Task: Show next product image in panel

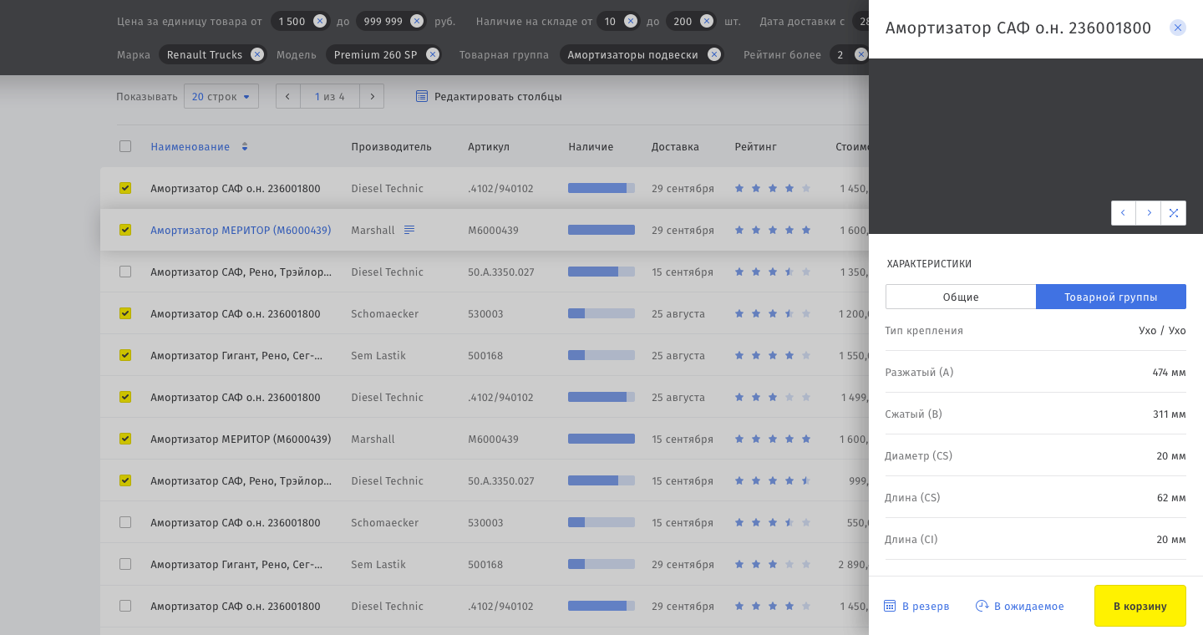Action: click(1149, 213)
